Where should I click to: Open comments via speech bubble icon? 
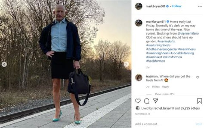point(147,101)
